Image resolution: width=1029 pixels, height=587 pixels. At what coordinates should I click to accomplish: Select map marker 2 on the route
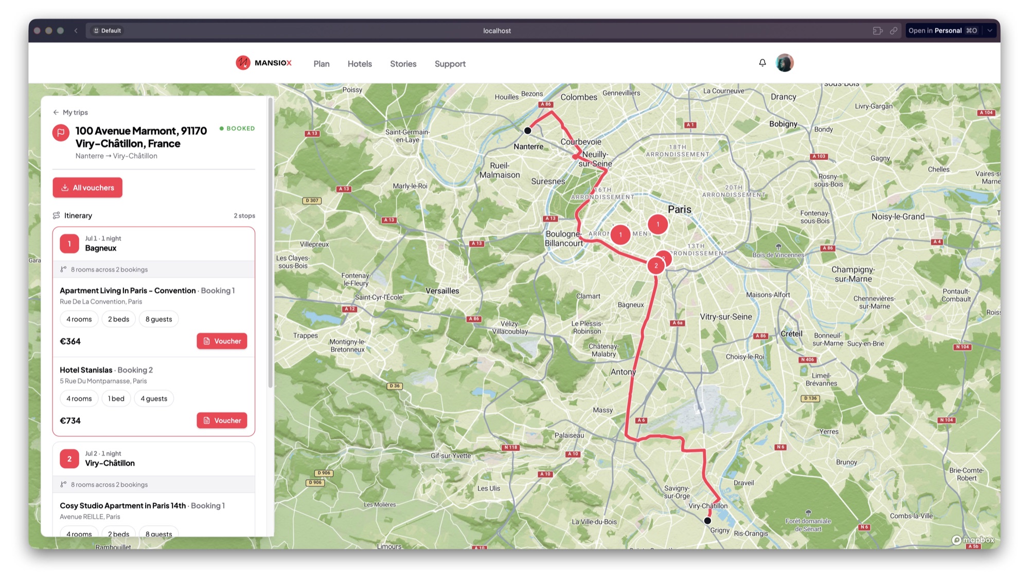(655, 266)
